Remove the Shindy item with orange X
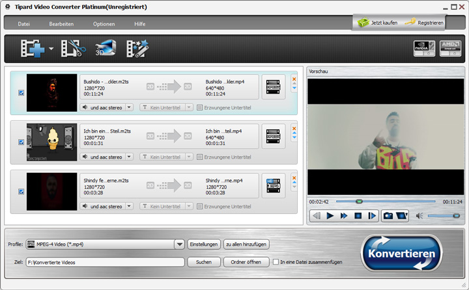Screen dimensions: 469x290 pos(294,178)
